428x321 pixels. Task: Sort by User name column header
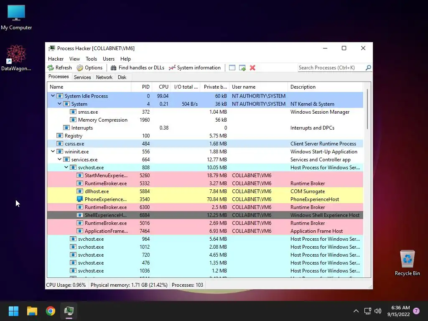(258, 87)
